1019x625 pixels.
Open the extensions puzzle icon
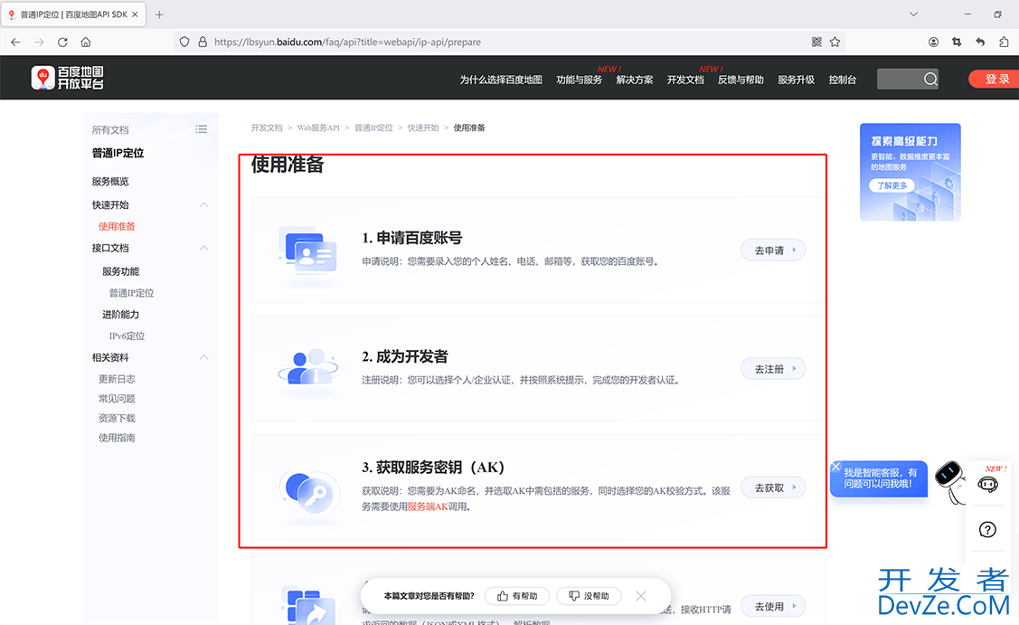(1004, 43)
